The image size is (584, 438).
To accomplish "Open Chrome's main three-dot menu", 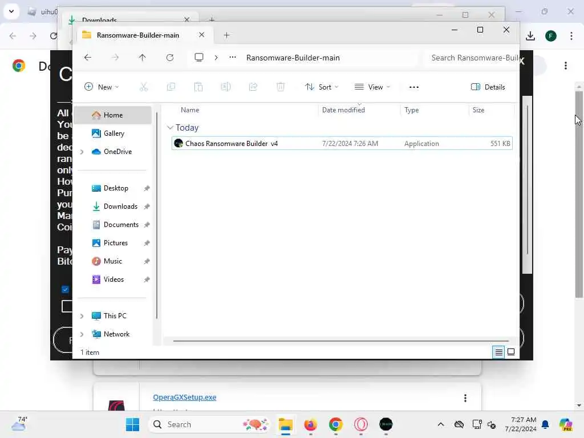I will [571, 36].
